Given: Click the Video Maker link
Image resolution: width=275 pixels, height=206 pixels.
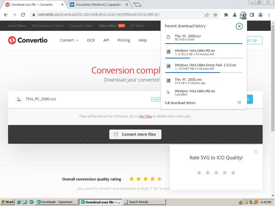Looking at the screenshot, I should (17, 26).
